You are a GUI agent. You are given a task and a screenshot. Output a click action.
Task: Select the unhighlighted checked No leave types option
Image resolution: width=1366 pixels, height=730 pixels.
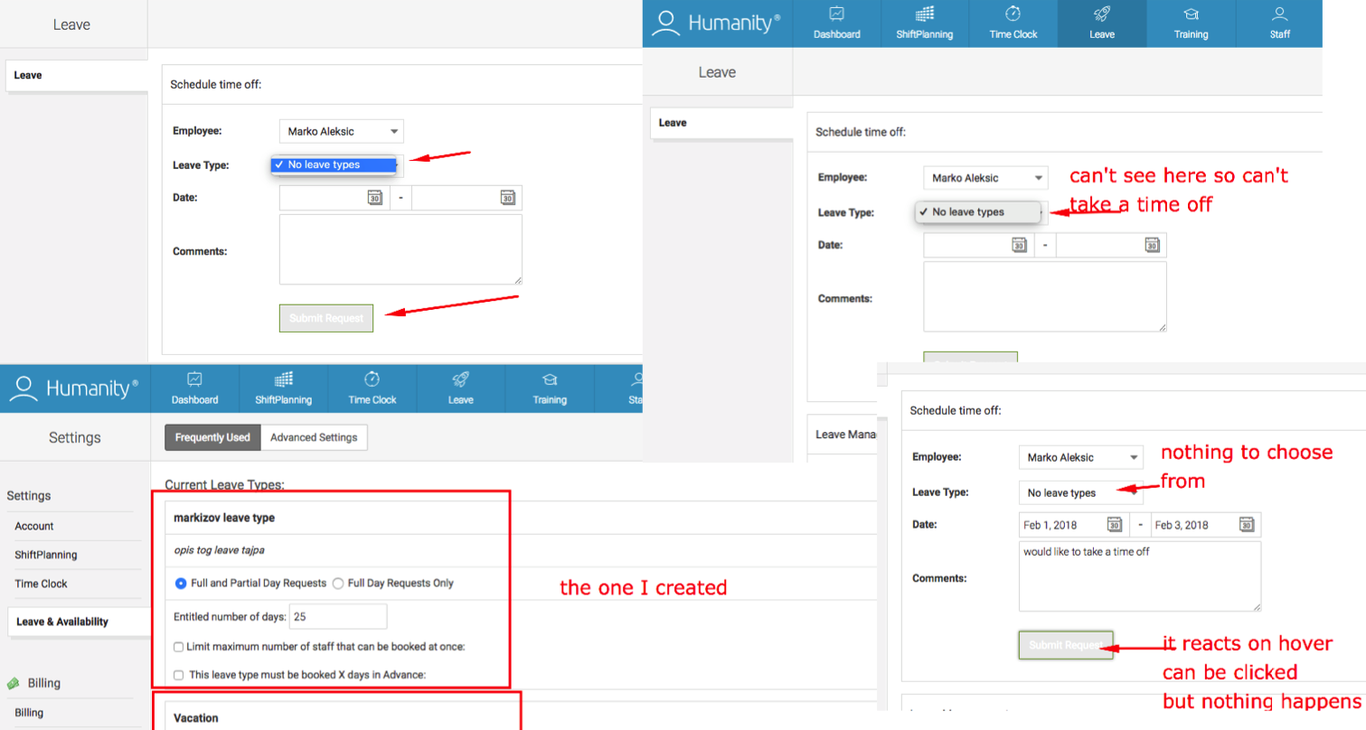pos(976,212)
